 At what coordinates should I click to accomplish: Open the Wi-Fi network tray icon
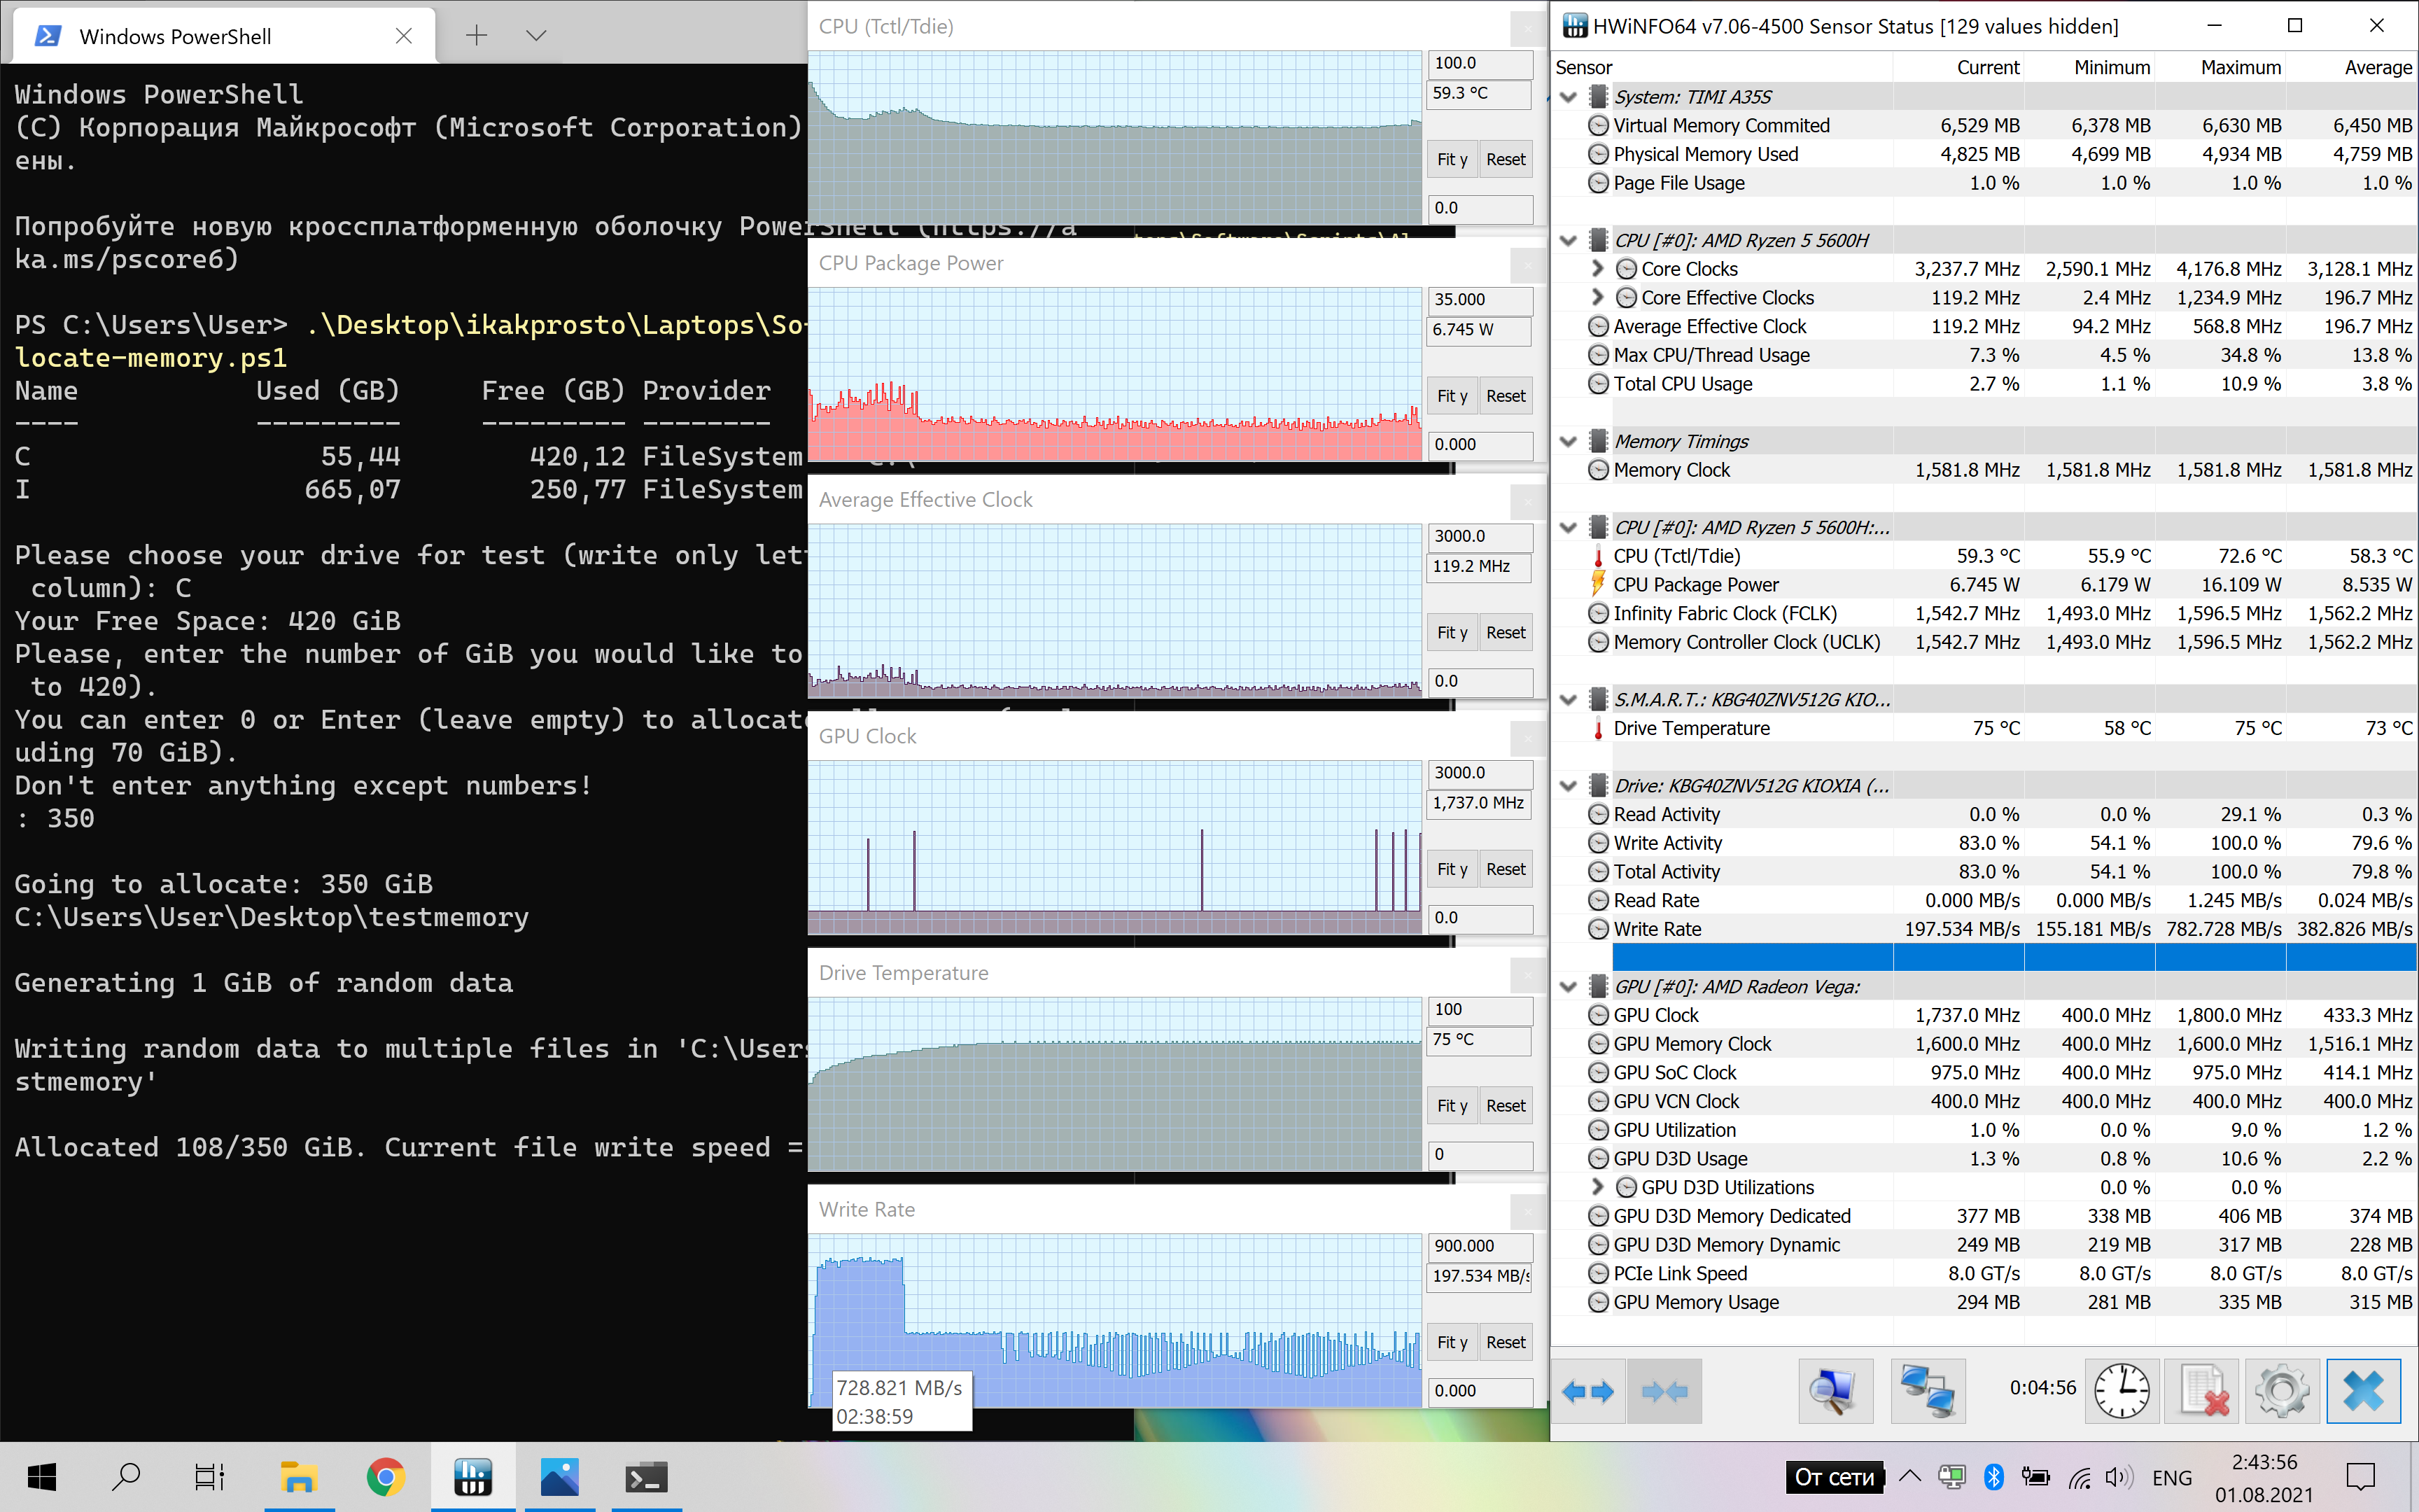2079,1477
